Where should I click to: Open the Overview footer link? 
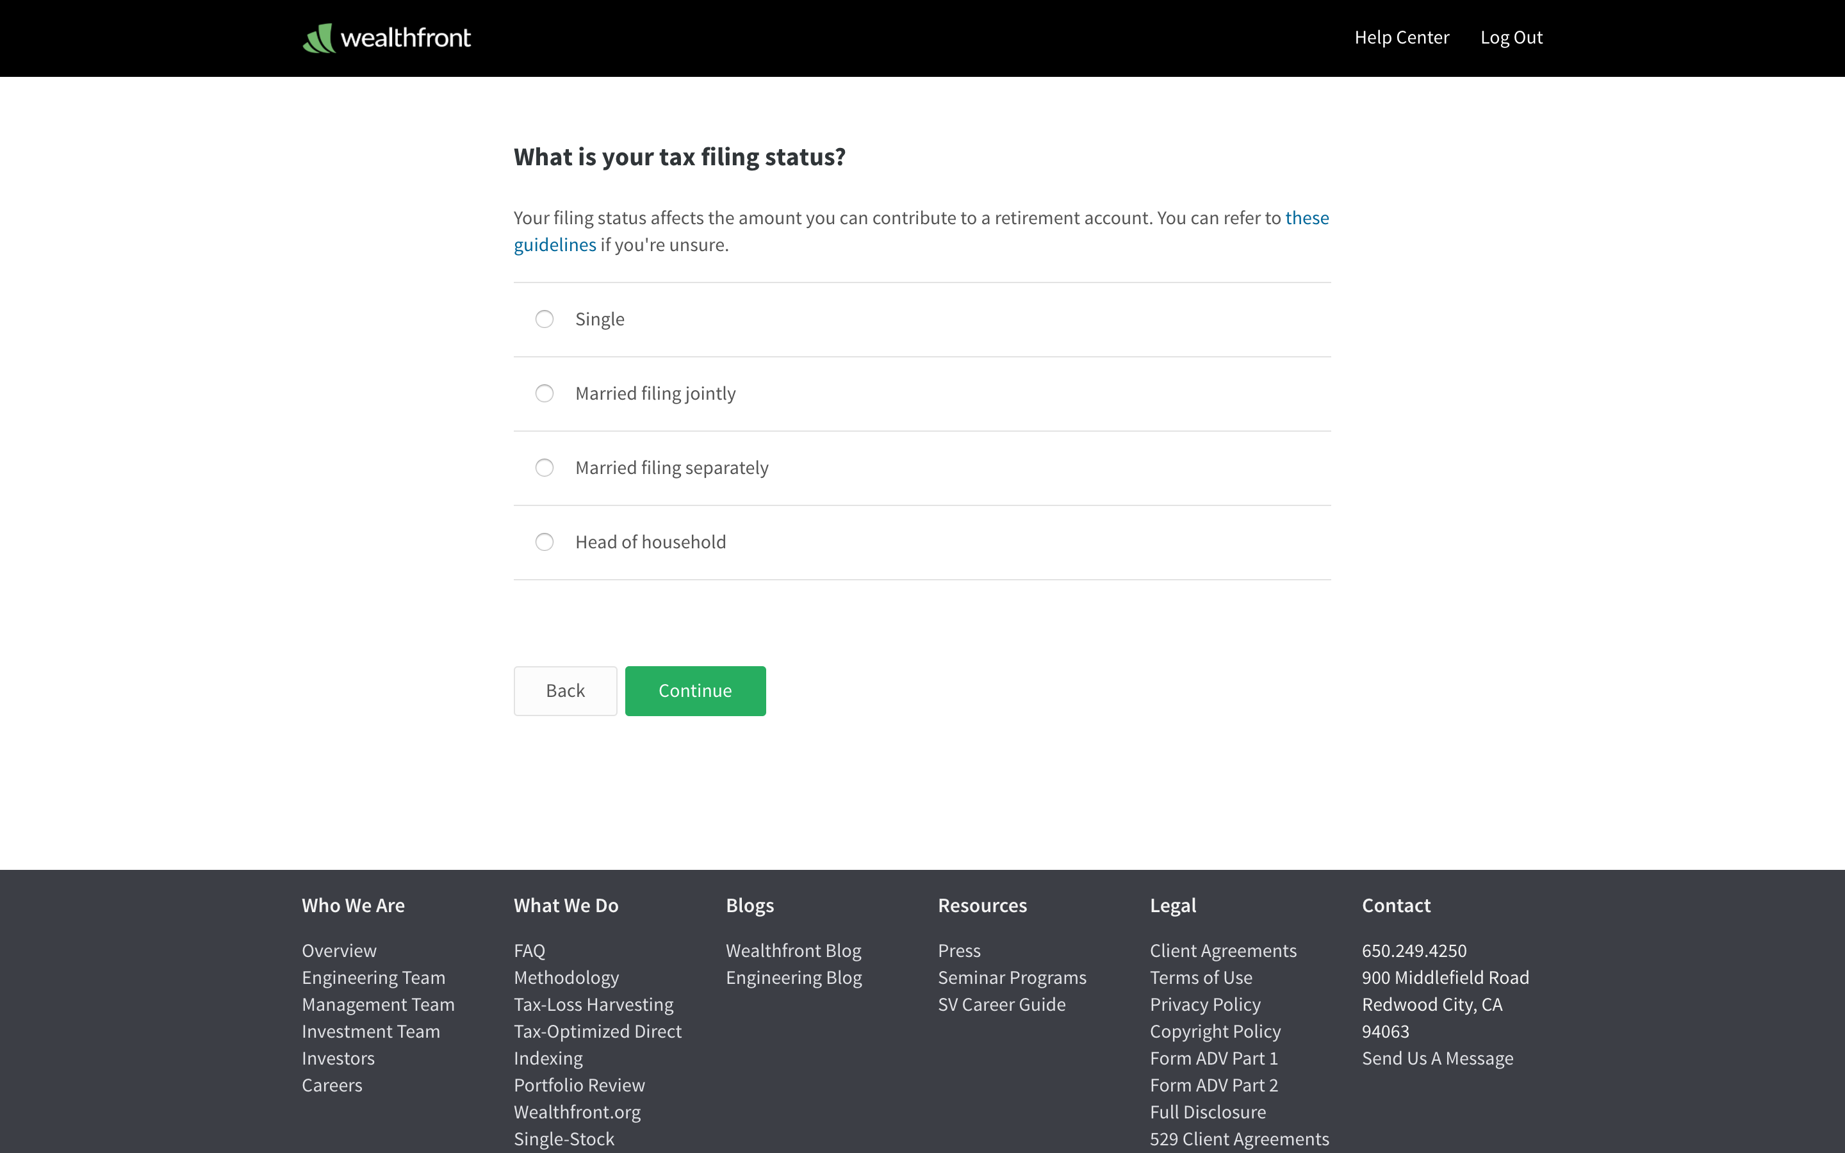point(338,951)
